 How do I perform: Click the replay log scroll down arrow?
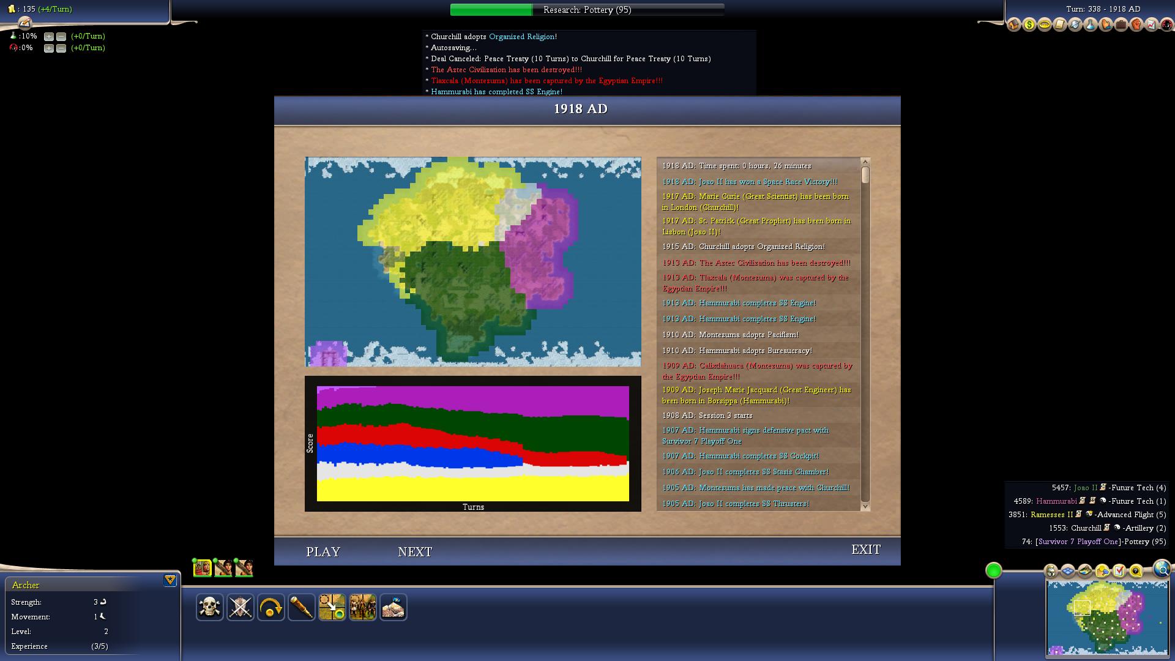(x=865, y=506)
